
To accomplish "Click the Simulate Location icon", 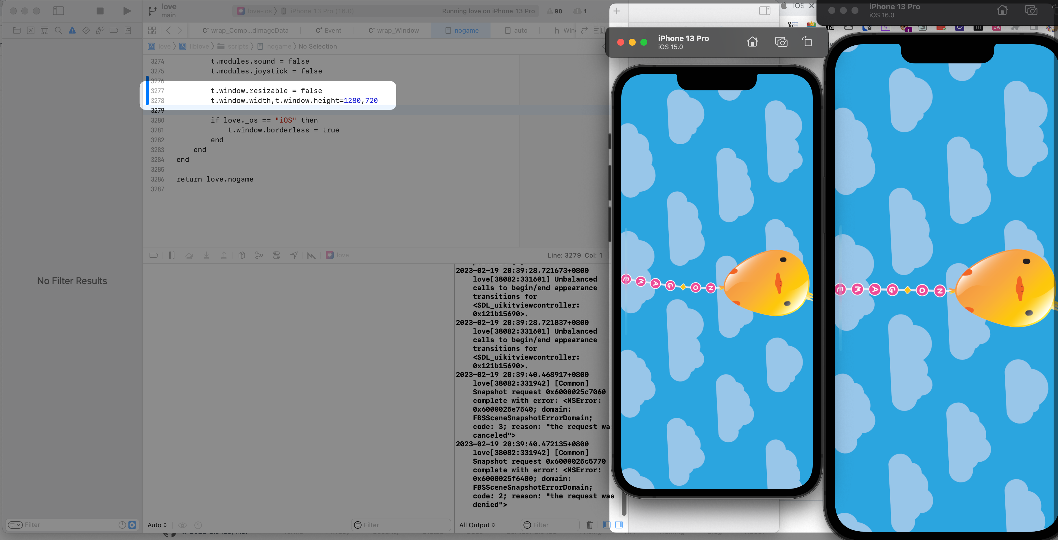I will click(294, 255).
